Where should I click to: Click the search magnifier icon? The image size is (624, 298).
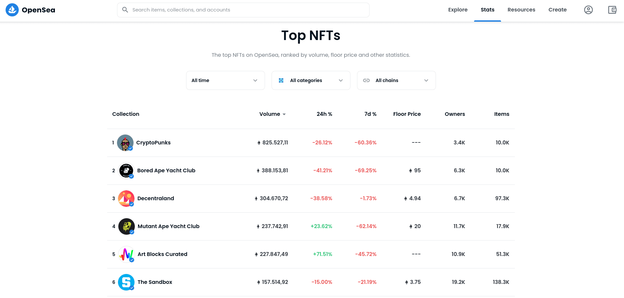click(125, 10)
